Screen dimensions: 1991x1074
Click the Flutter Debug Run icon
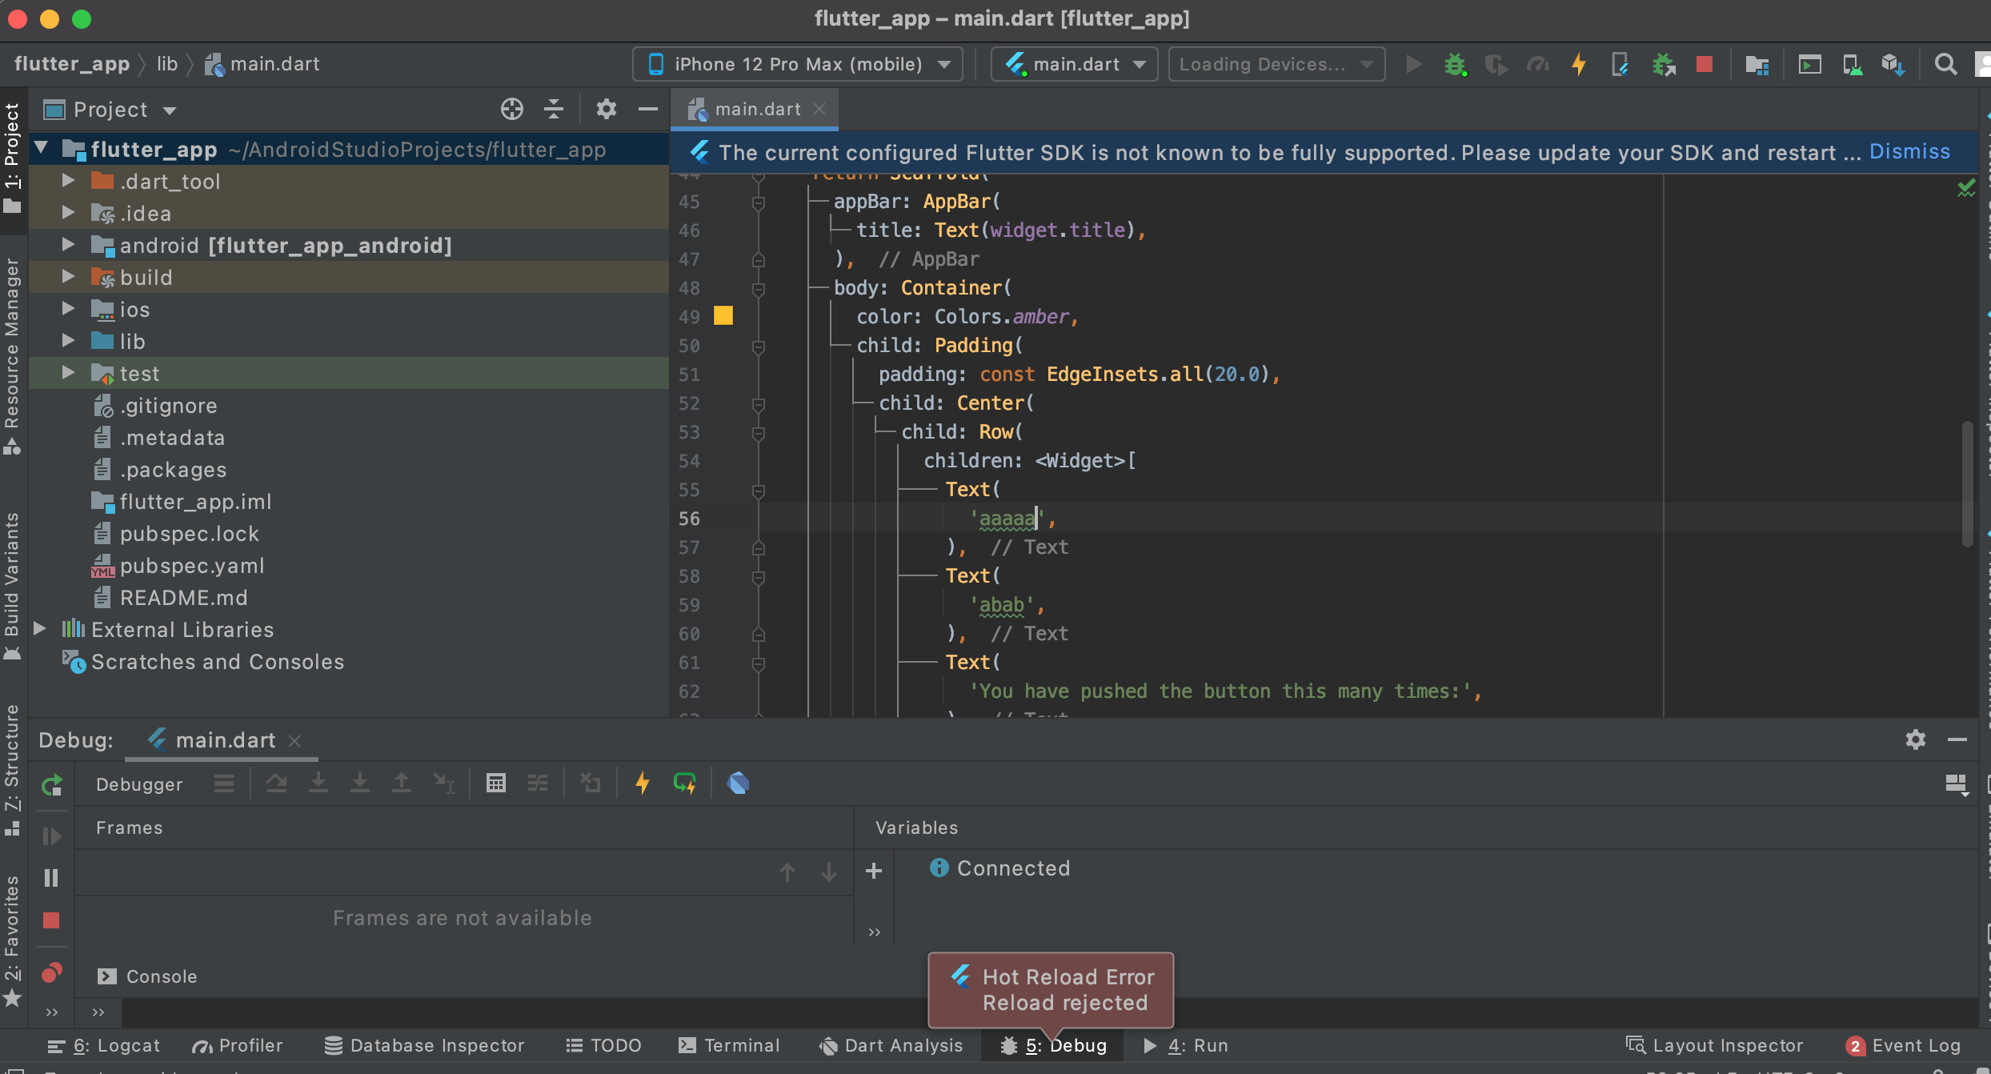(x=1454, y=63)
